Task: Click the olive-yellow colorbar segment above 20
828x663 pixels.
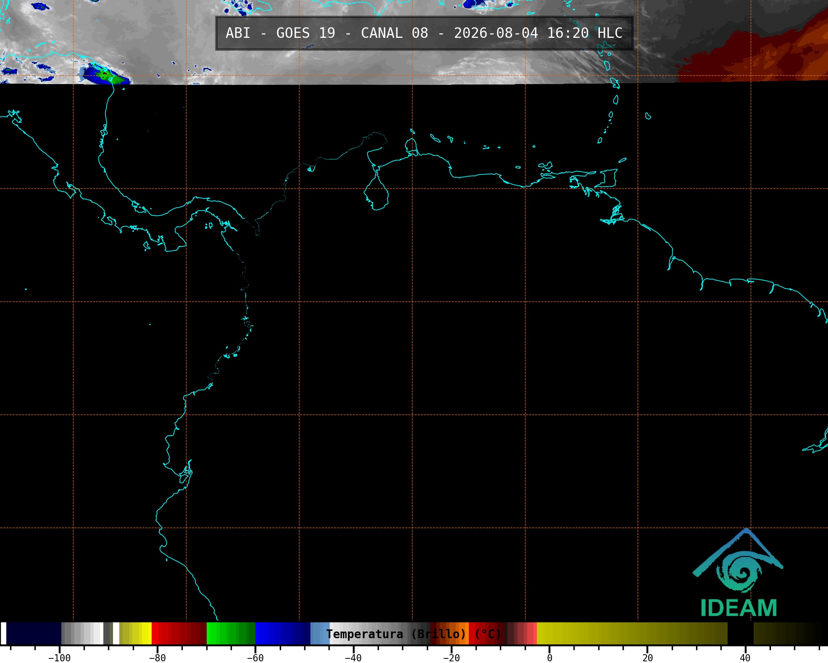Action: [x=632, y=634]
